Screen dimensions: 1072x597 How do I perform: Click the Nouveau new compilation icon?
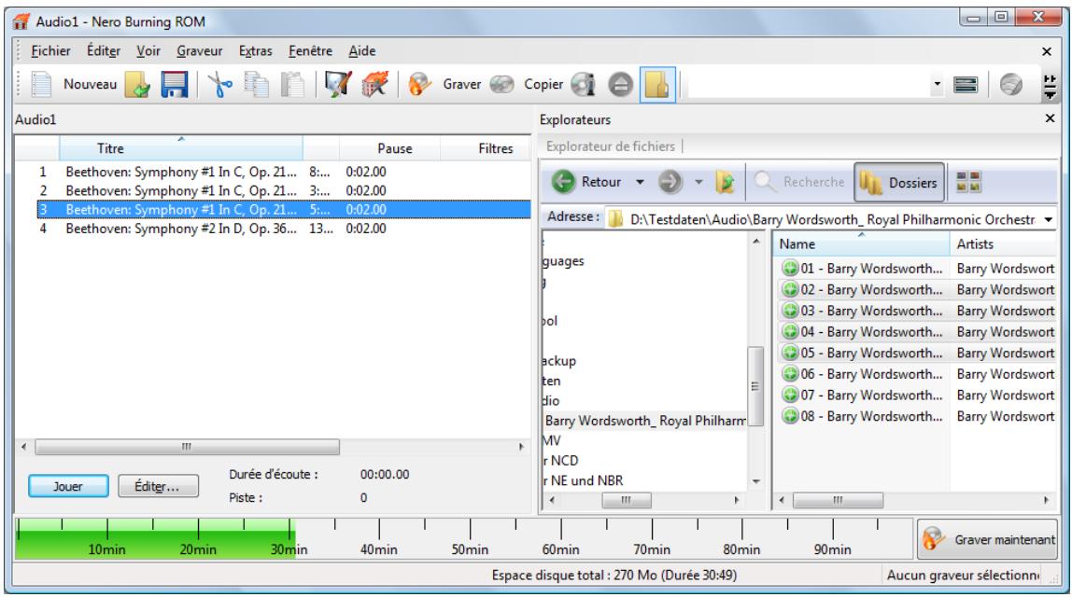click(41, 85)
